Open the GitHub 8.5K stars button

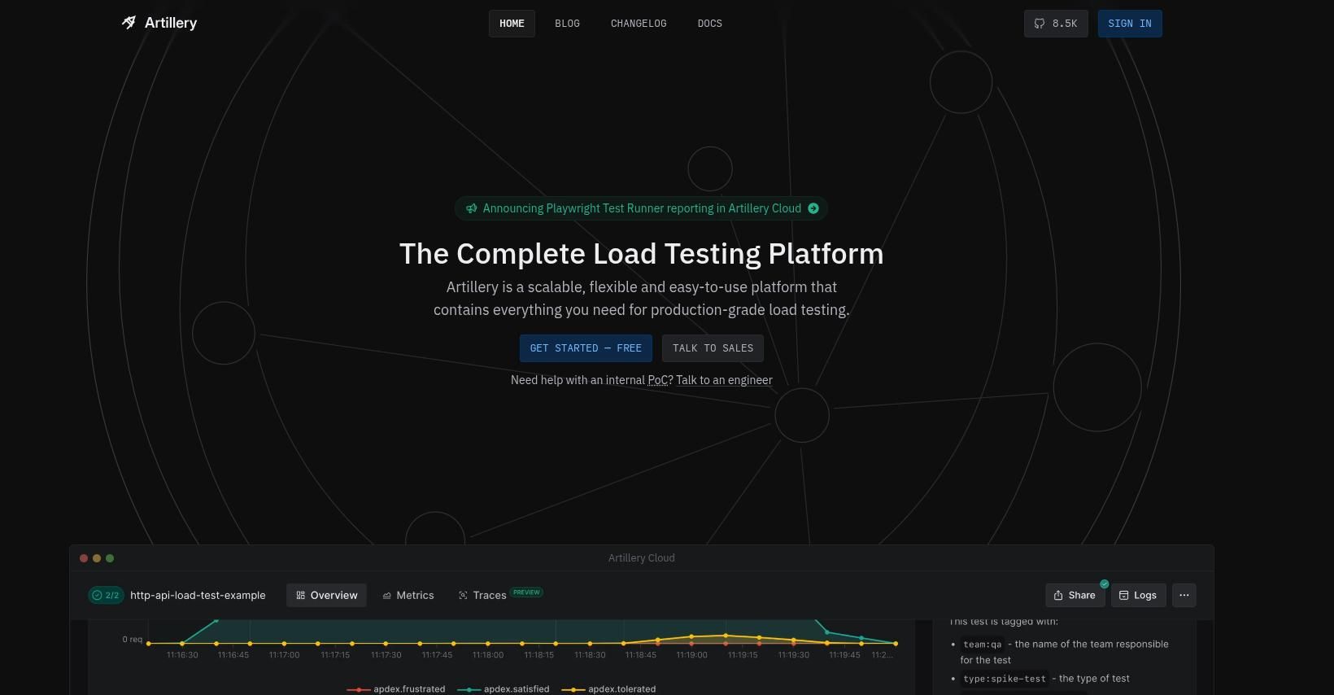1056,24
